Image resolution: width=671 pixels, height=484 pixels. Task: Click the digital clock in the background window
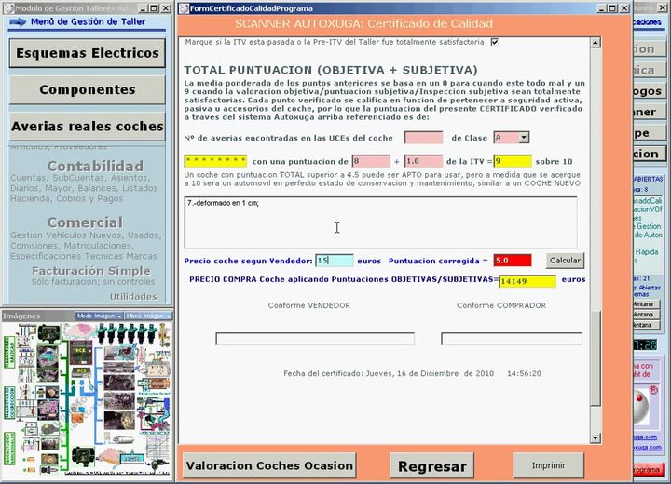(x=645, y=344)
